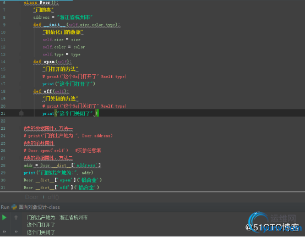Click the comment on line 23
The height and width of the screenshot is (237, 305).
(x=48, y=129)
